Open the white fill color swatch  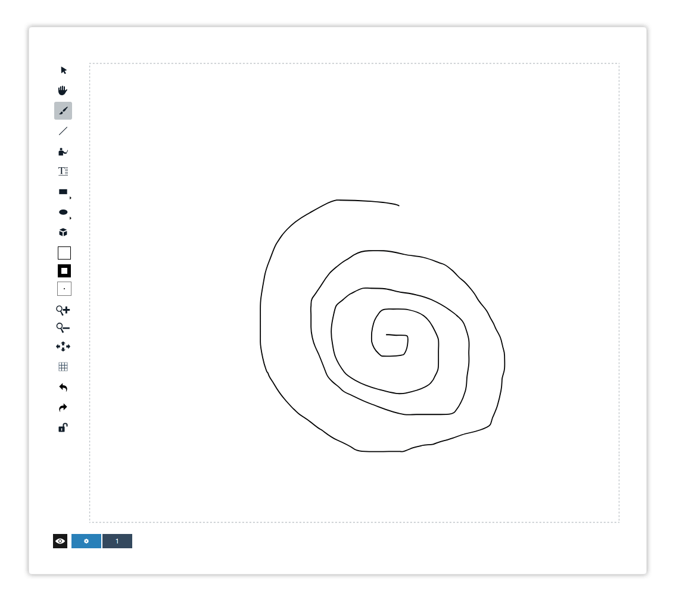click(64, 253)
